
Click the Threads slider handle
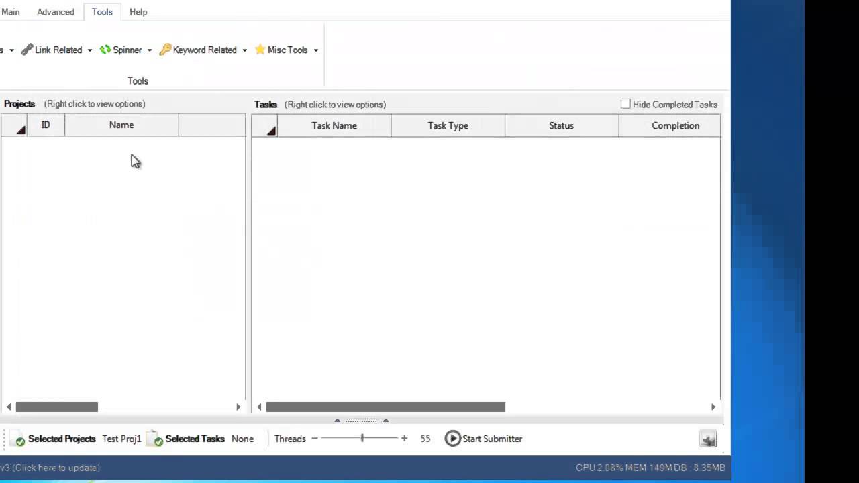(362, 439)
